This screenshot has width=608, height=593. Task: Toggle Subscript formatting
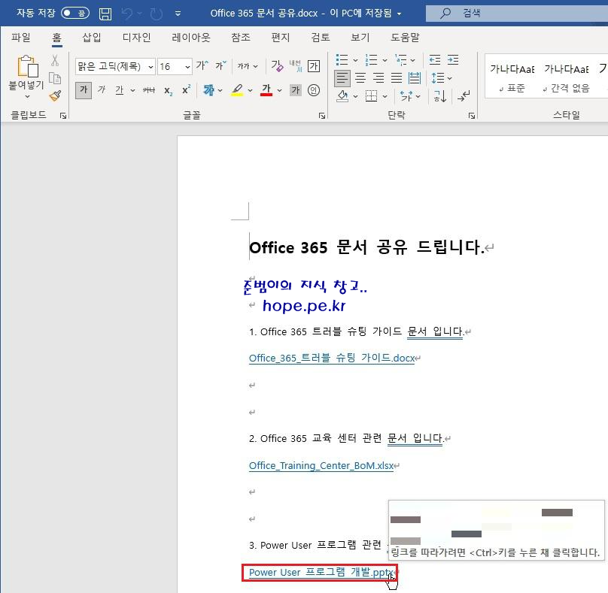[169, 91]
